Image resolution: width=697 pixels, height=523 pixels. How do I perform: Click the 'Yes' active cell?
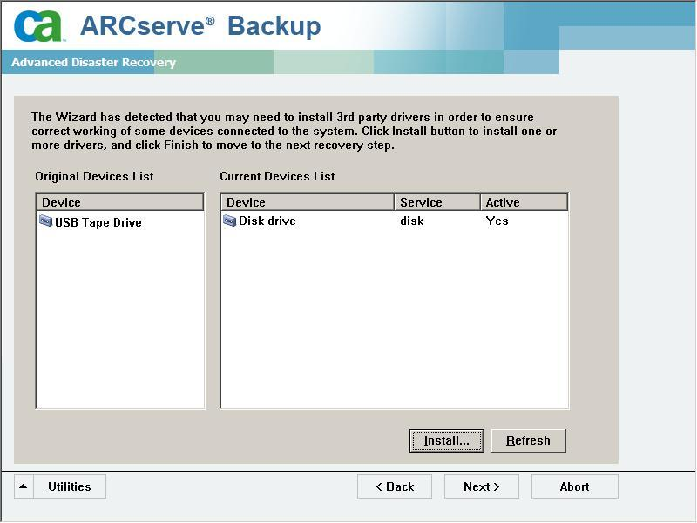[497, 221]
